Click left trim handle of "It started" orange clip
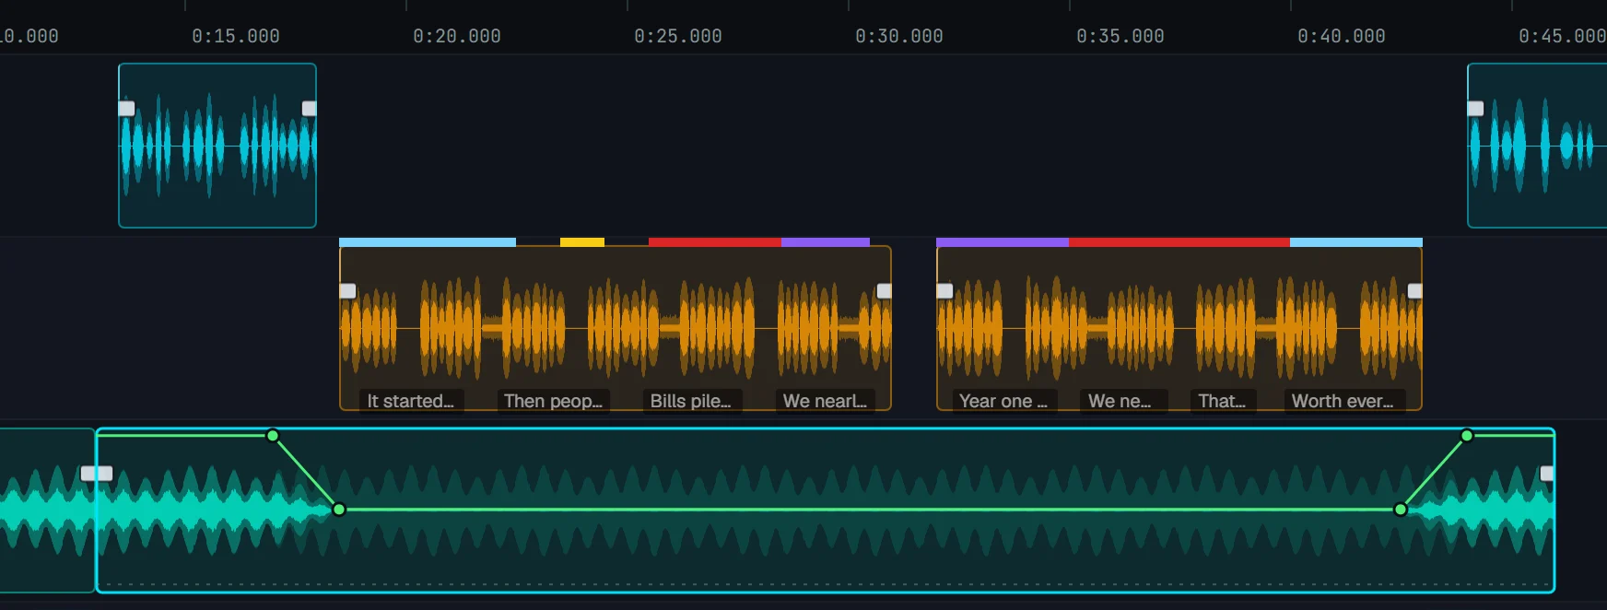The height and width of the screenshot is (610, 1607). (347, 291)
